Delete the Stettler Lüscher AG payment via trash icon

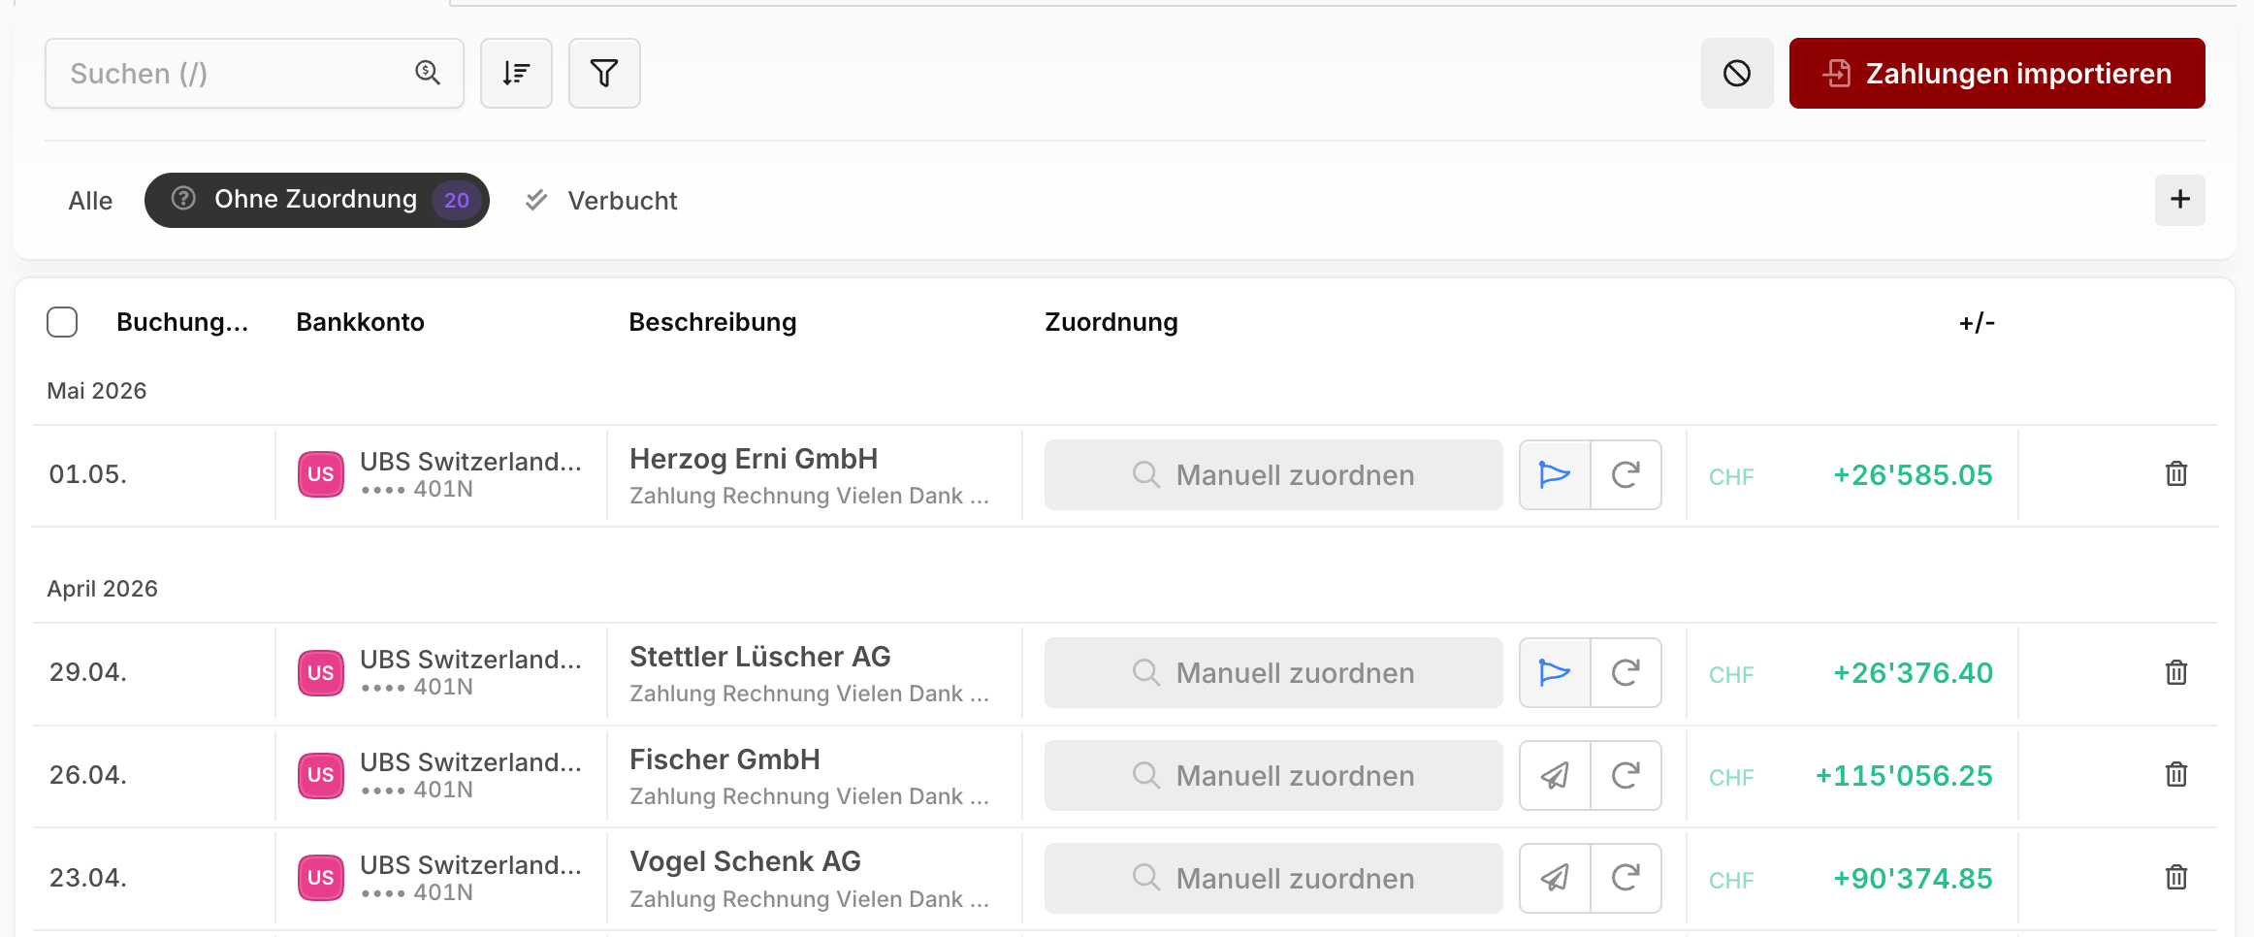[2176, 672]
